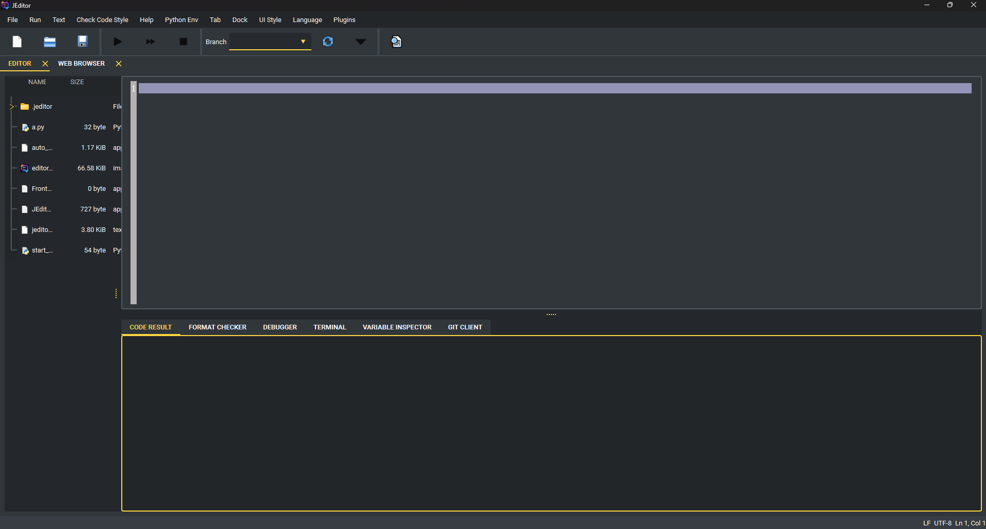The height and width of the screenshot is (529, 986).
Task: Open the Help menu
Action: pos(146,20)
